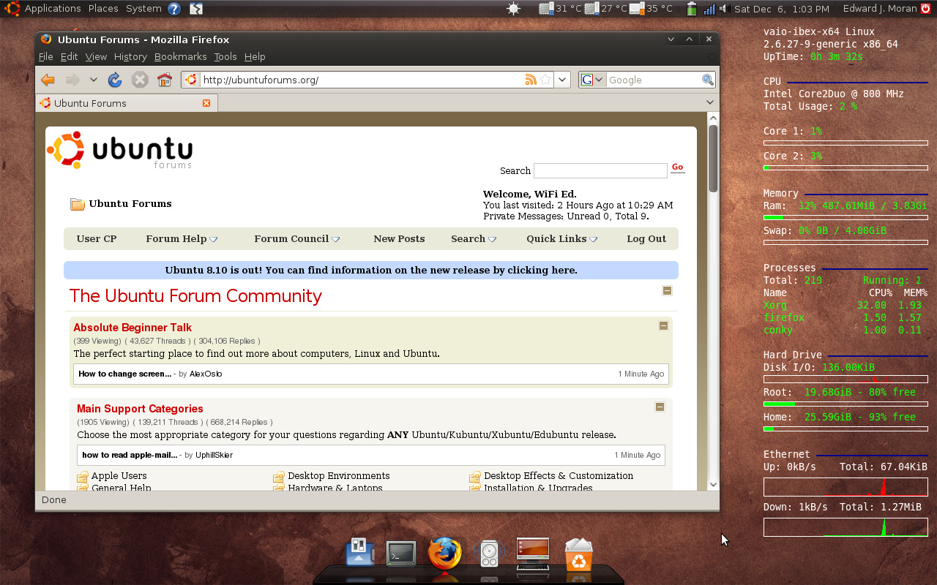Viewport: 937px width, 585px height.
Task: Go back using Firefox's back arrow
Action: click(x=48, y=80)
